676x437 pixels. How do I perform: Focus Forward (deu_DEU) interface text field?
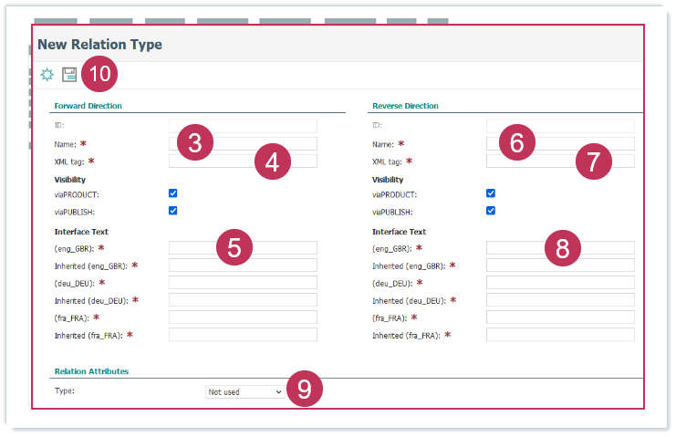point(243,283)
